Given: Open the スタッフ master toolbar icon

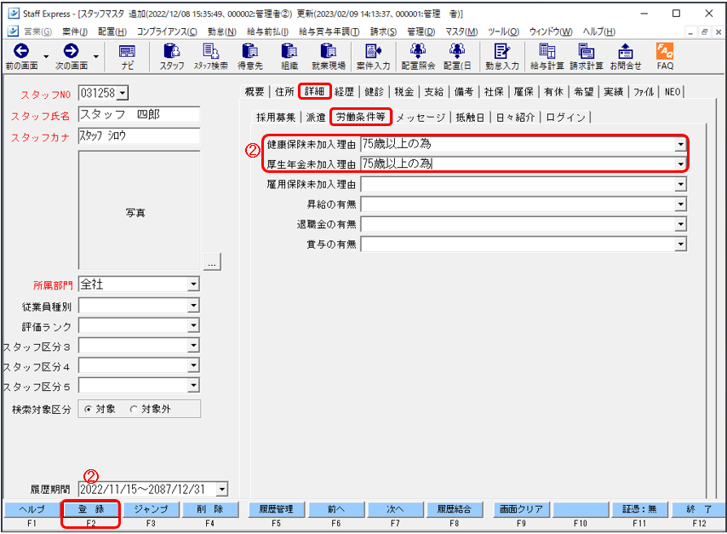Looking at the screenshot, I should coord(172,56).
